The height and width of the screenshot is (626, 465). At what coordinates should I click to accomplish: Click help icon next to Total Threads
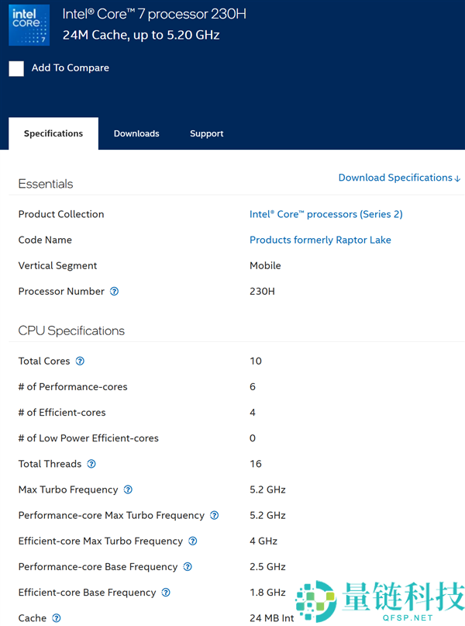click(x=91, y=464)
